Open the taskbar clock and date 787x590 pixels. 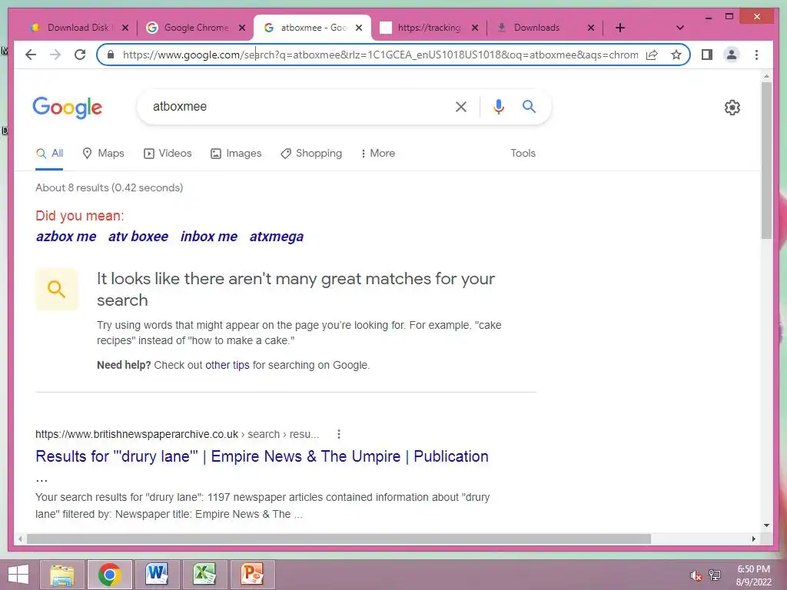[x=753, y=575]
